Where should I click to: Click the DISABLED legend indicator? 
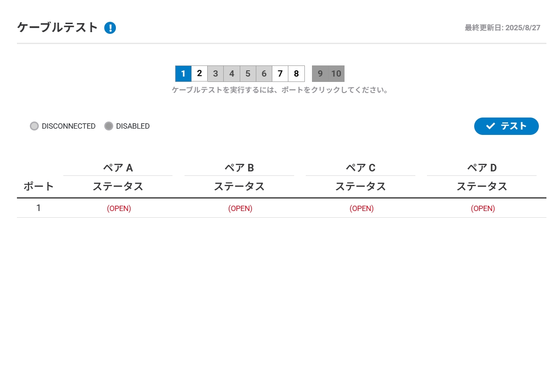[109, 126]
